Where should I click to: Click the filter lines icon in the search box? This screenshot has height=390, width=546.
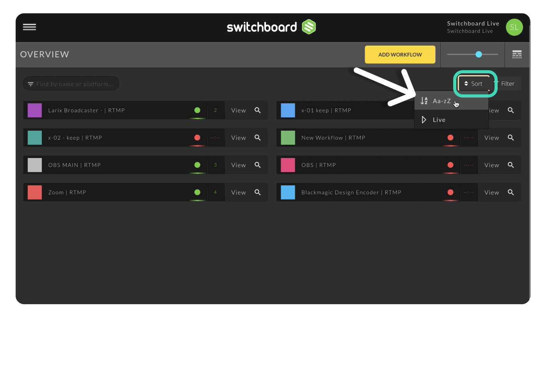click(x=30, y=84)
